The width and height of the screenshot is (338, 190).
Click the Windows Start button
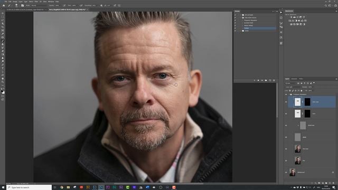[x=3, y=187]
